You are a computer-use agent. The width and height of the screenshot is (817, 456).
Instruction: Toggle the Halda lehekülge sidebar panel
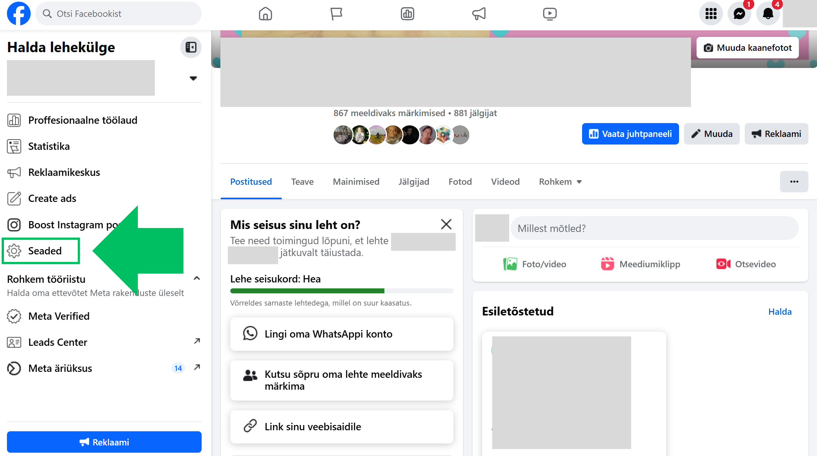[191, 47]
